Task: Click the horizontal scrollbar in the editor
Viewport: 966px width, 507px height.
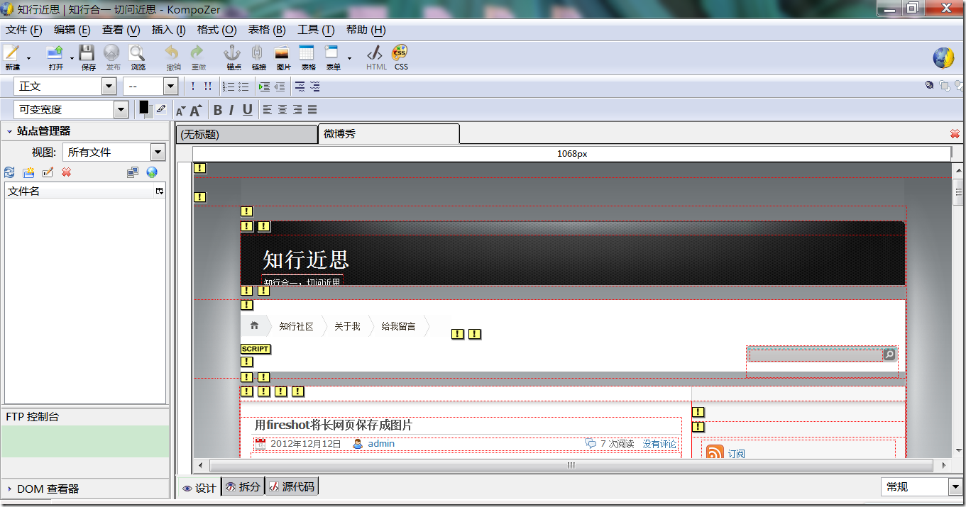Action: (571, 465)
